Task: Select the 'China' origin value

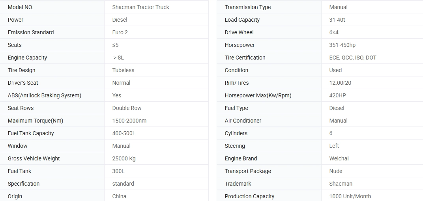Action: pyautogui.click(x=119, y=196)
